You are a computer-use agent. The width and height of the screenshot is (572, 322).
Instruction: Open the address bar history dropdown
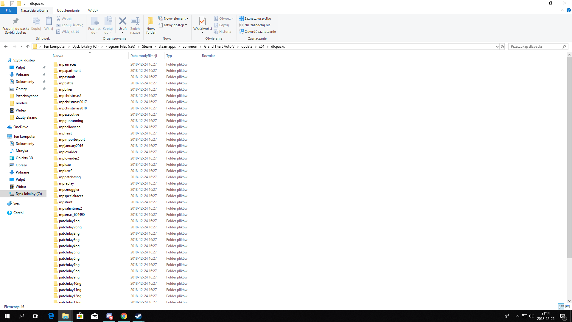(x=497, y=47)
